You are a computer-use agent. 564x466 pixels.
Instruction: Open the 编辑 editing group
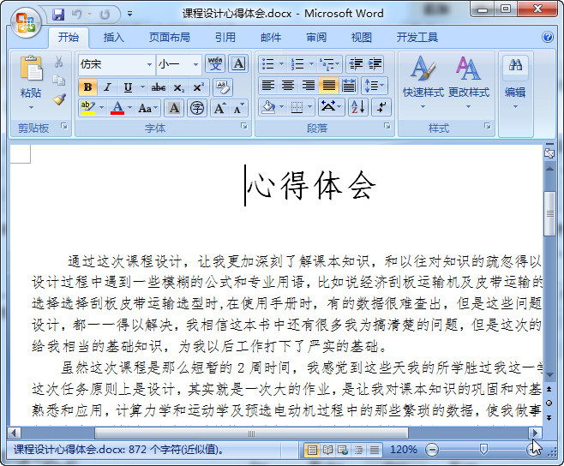[x=515, y=83]
